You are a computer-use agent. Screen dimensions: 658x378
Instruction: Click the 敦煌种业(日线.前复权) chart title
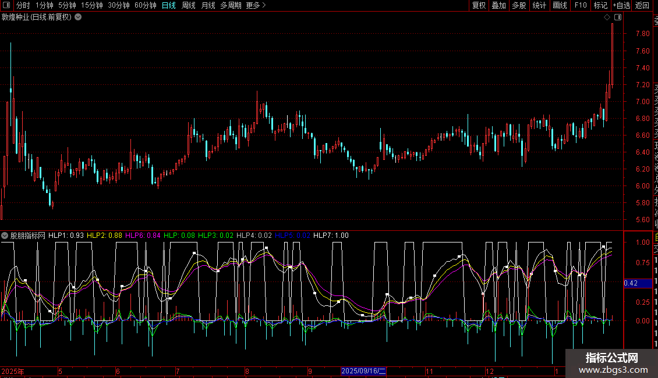(37, 17)
